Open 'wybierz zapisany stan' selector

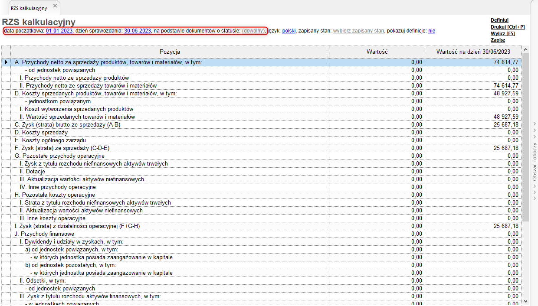[358, 31]
